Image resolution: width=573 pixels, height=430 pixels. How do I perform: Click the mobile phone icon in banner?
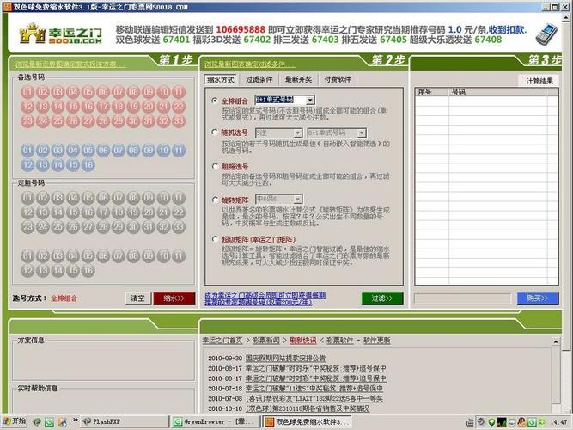click(x=546, y=34)
